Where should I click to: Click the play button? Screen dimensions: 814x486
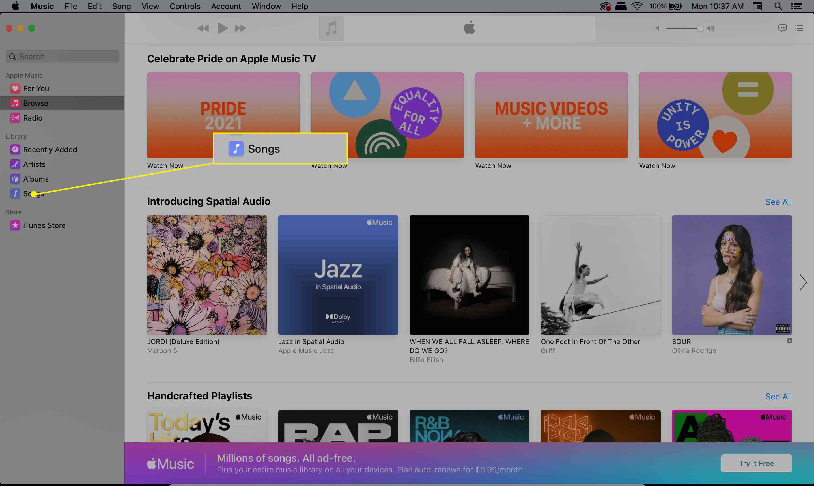(223, 29)
